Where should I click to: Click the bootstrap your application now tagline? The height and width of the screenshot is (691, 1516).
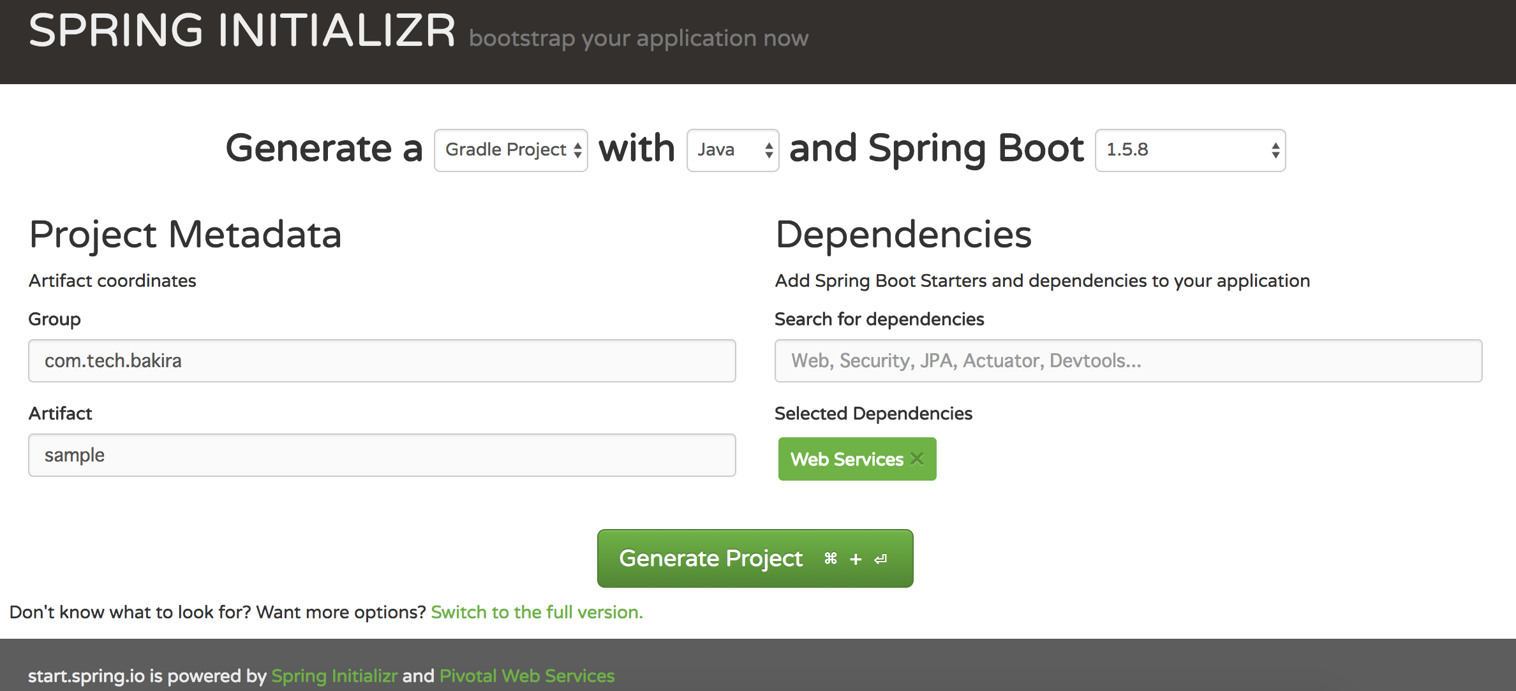pos(639,38)
